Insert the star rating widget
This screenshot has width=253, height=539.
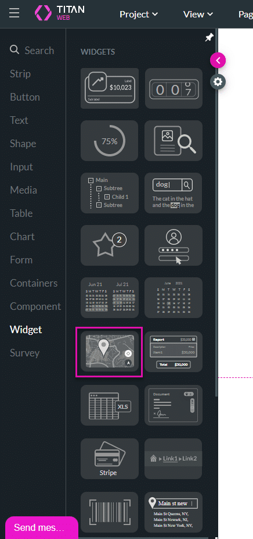click(110, 245)
